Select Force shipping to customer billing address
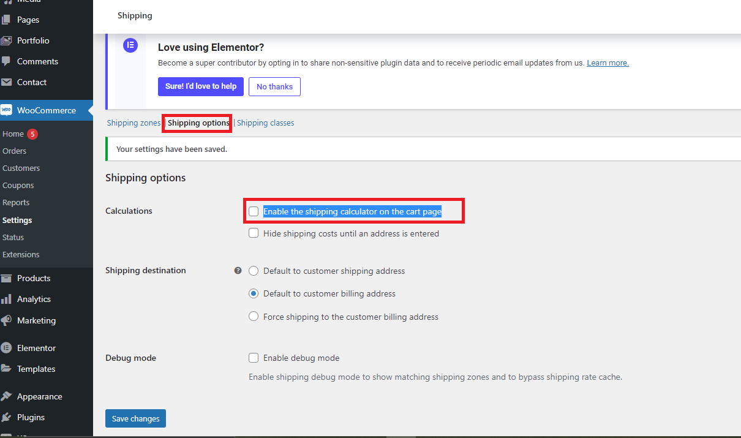Viewport: 741px width, 438px height. [254, 317]
